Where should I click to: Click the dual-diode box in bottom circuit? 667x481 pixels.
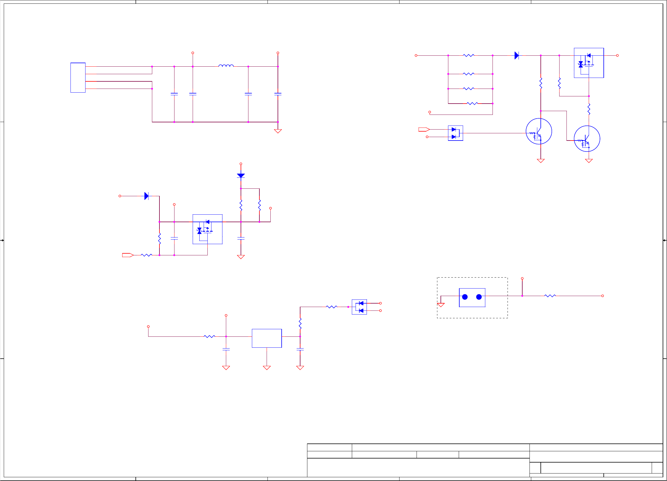(359, 307)
